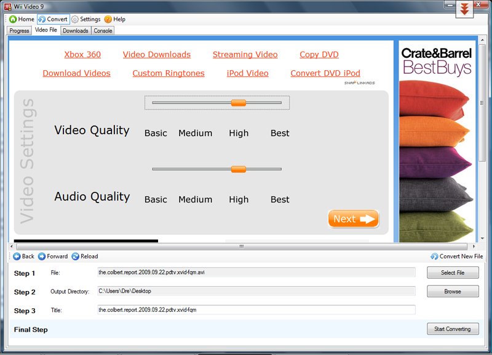
Task: Click the Start Converting button
Action: pos(453,329)
